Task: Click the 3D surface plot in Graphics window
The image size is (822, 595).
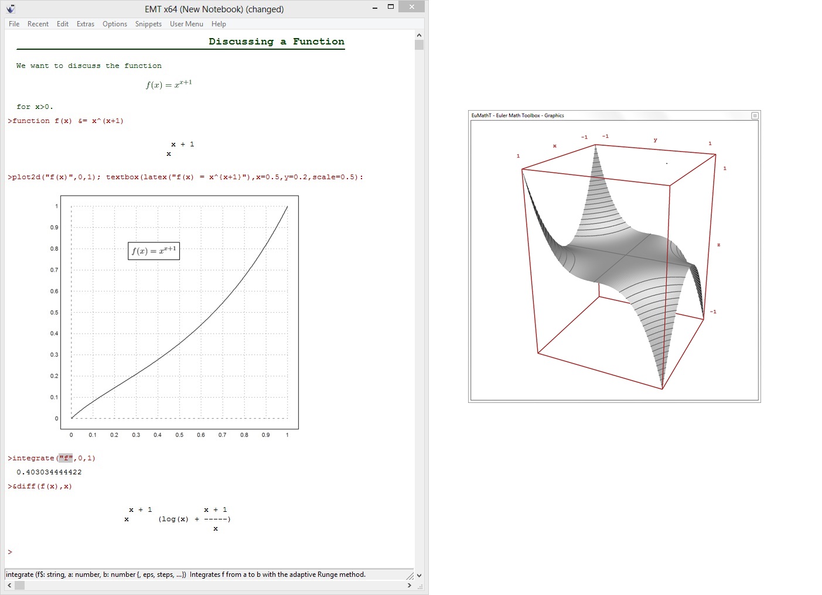Action: pos(615,261)
